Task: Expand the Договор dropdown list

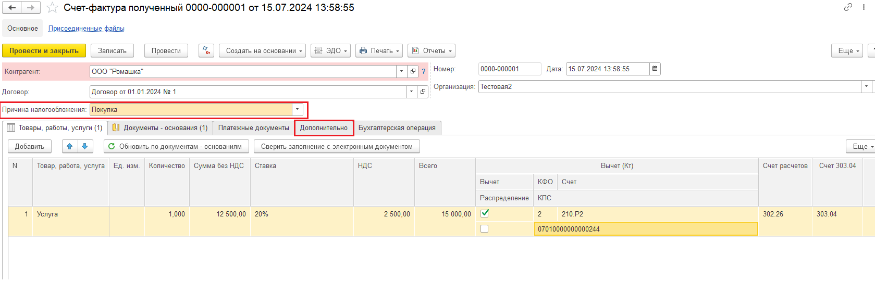Action: (x=411, y=92)
